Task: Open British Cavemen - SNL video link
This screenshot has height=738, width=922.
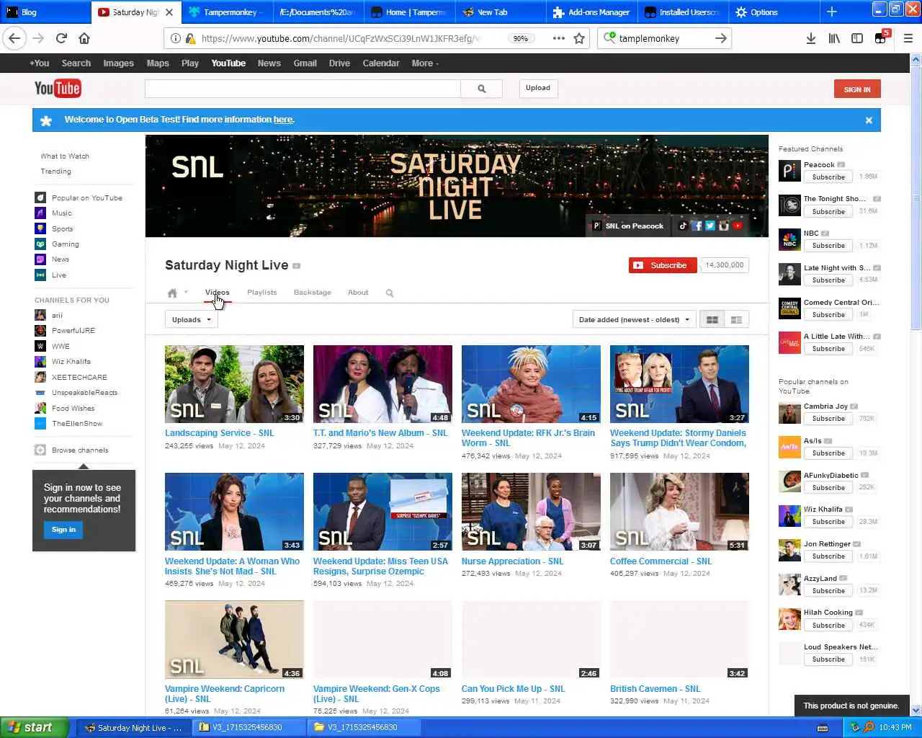Action: click(x=655, y=689)
